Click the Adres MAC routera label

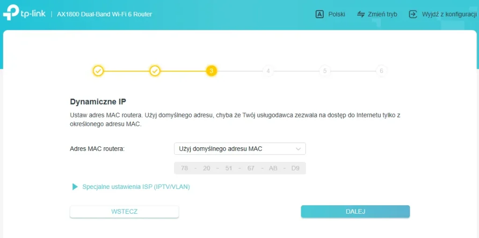tap(97, 149)
